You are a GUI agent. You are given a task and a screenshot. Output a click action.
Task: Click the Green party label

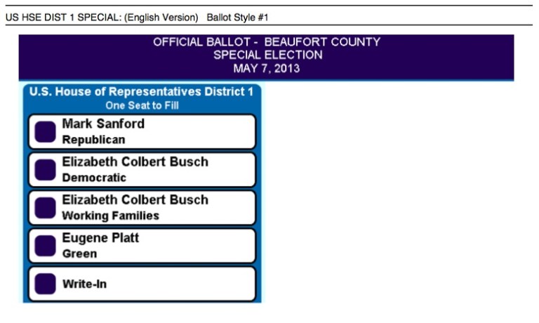pyautogui.click(x=79, y=253)
